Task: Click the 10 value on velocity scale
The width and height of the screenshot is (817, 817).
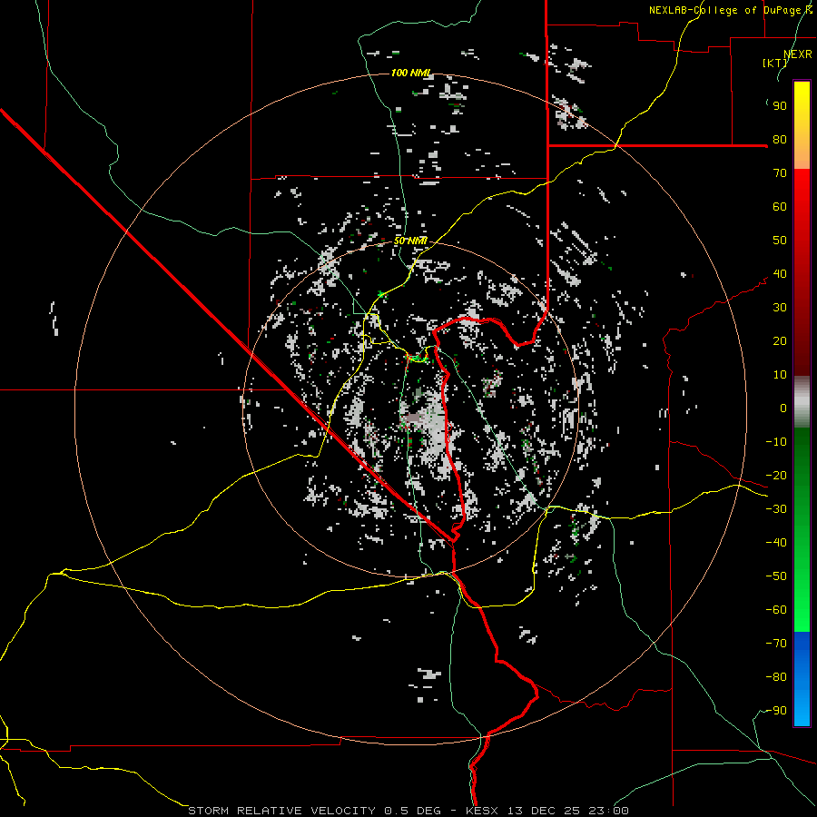Action: coord(780,375)
